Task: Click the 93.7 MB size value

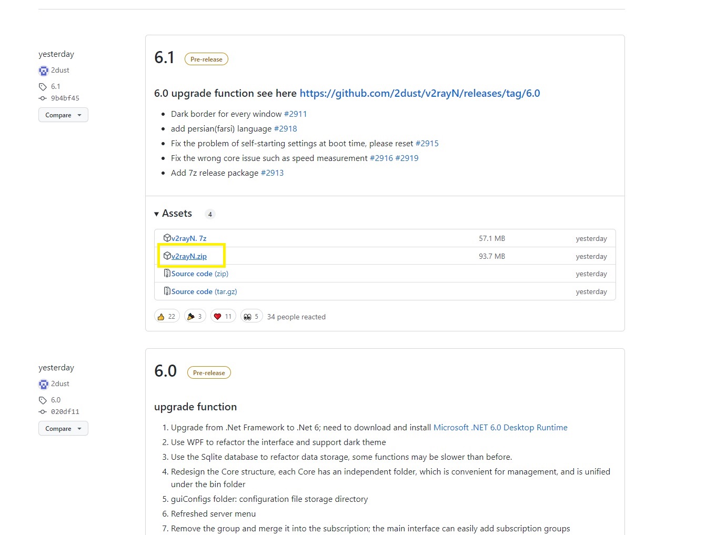Action: point(492,256)
